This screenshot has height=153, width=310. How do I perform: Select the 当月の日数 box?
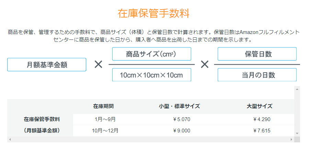tap(257, 75)
